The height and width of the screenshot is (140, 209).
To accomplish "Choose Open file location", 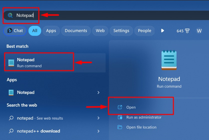I will pyautogui.click(x=141, y=127).
